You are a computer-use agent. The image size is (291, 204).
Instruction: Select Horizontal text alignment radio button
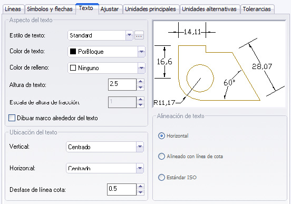tap(161, 135)
